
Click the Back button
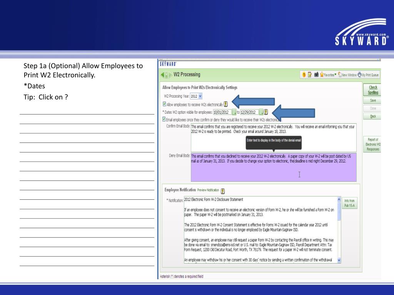(373, 116)
